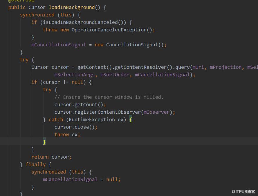The height and width of the screenshot is (196, 258).
Task: Click the highlighted opening brace after catch
Action: [x=131, y=119]
